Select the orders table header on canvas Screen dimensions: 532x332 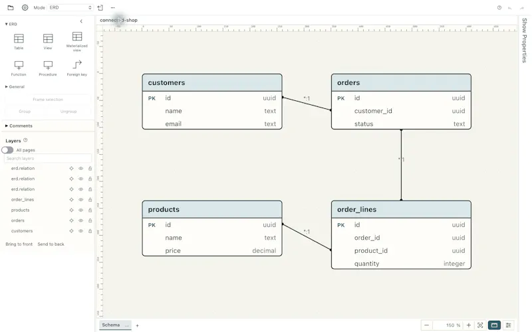click(x=401, y=82)
